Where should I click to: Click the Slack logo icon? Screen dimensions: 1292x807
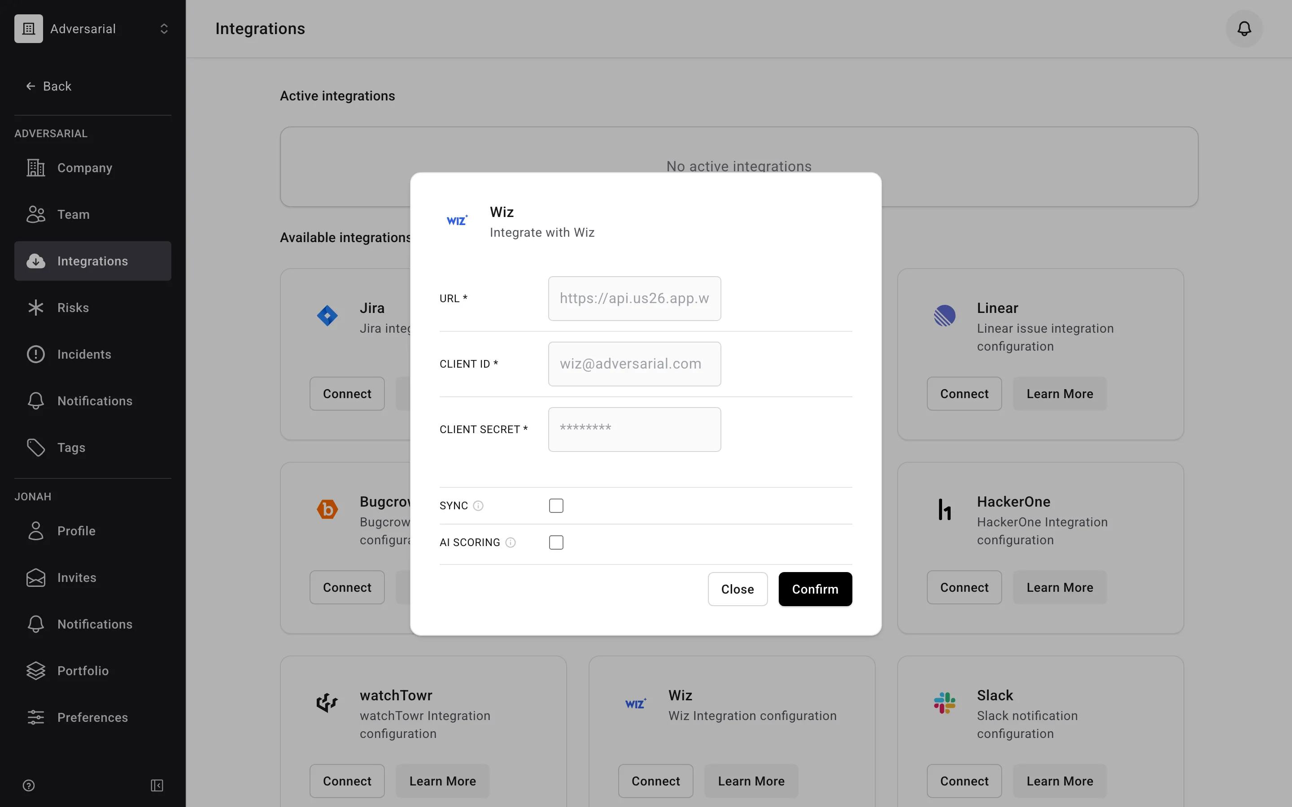pos(944,703)
